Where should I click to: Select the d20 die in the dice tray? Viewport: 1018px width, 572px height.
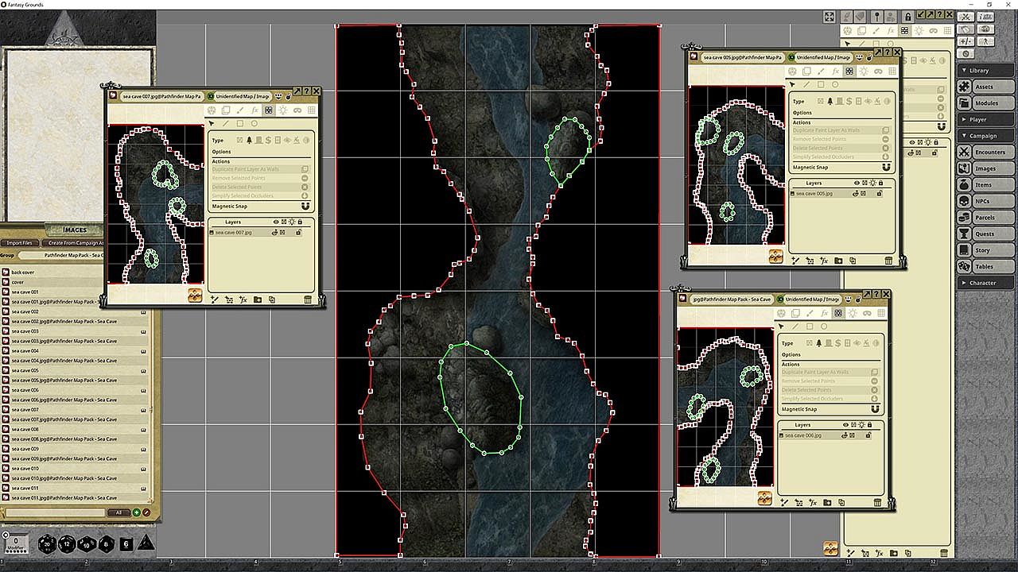coord(48,543)
